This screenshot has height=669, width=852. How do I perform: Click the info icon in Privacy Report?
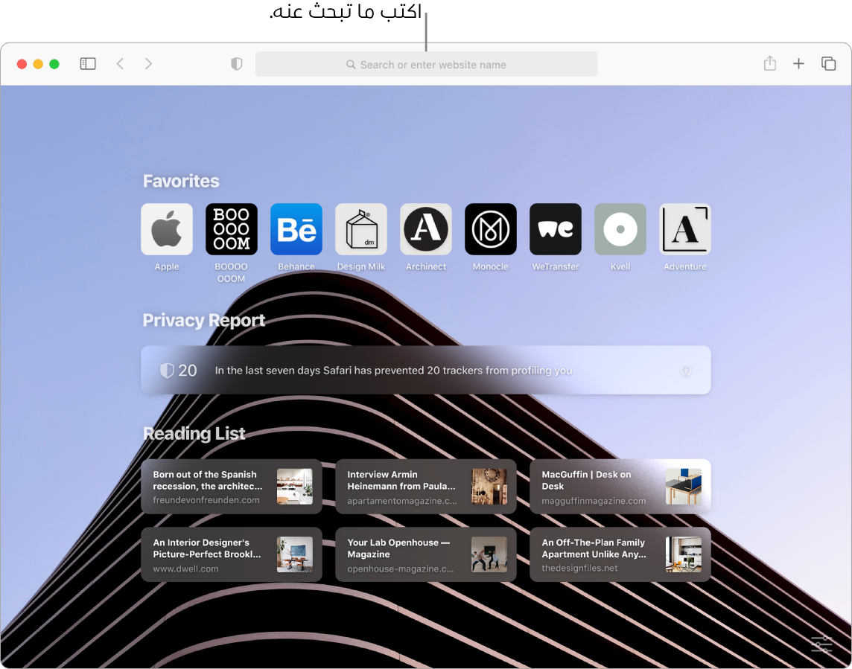coord(686,371)
